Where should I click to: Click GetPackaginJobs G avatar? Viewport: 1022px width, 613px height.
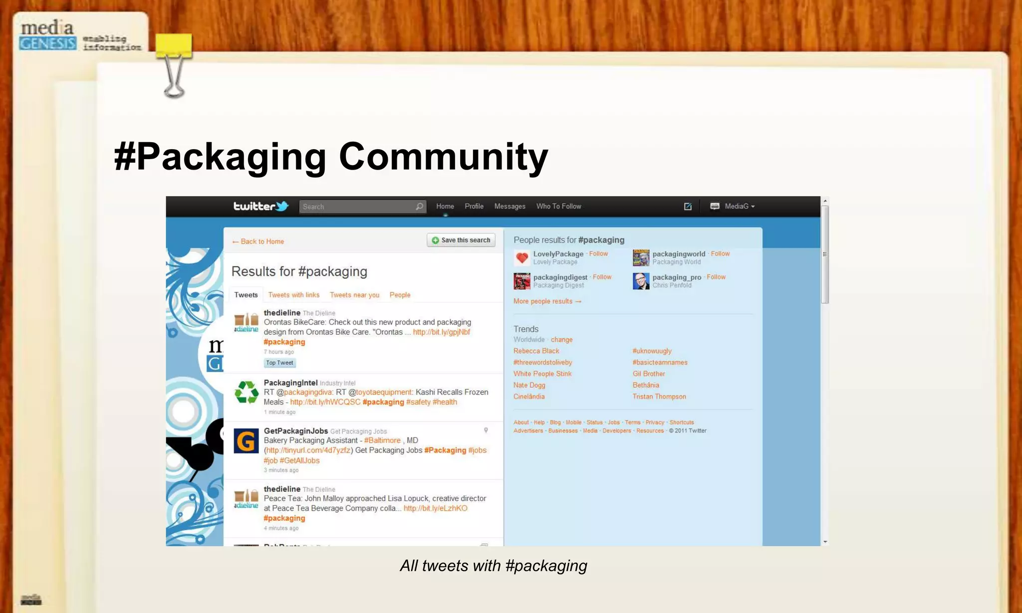tap(246, 441)
